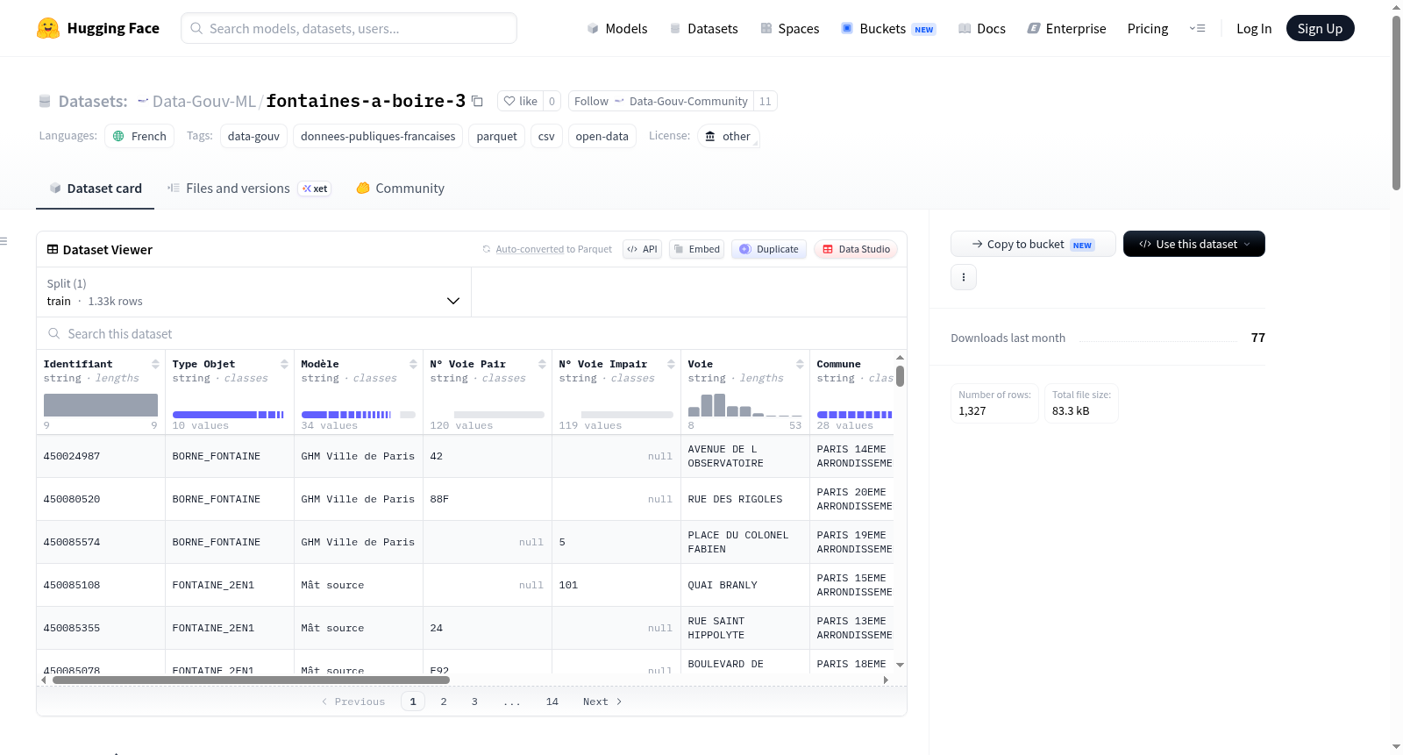The image size is (1403, 755).
Task: Click the Copy to bucket button
Action: coord(1033,244)
